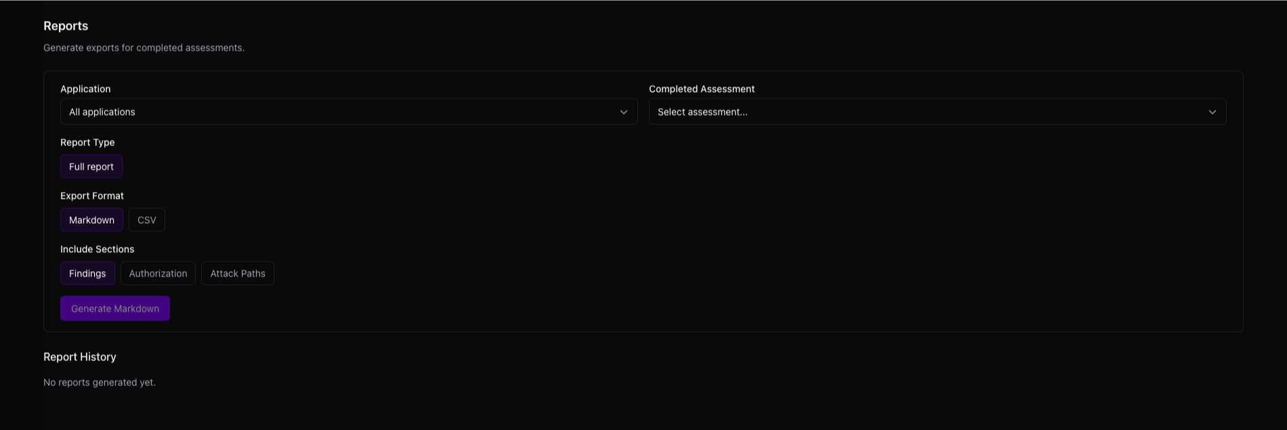Click the Export Format label
The width and height of the screenshot is (1287, 430).
(92, 195)
